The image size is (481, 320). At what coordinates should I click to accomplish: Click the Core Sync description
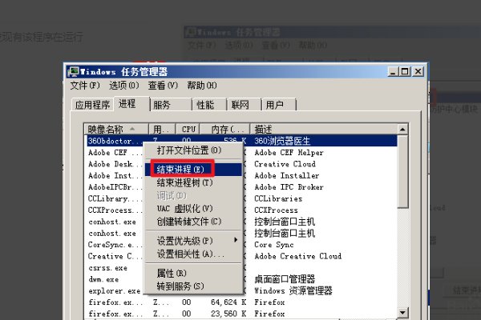click(273, 245)
